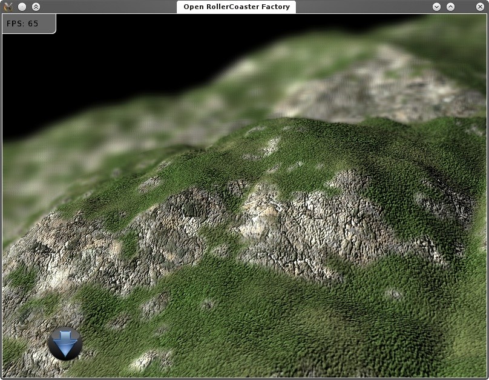Toggle the double-chevron shade window button

pos(36,7)
